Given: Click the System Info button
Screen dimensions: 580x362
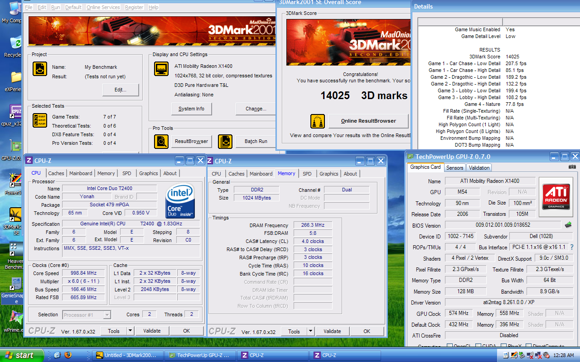Looking at the screenshot, I should coord(191,109).
